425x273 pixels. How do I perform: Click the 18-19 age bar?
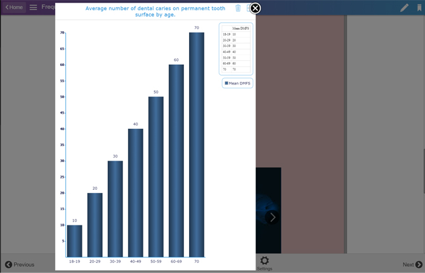[x=75, y=241]
